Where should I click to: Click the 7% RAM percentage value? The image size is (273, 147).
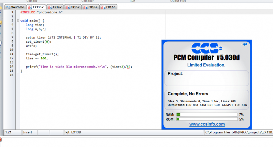pos(241,115)
